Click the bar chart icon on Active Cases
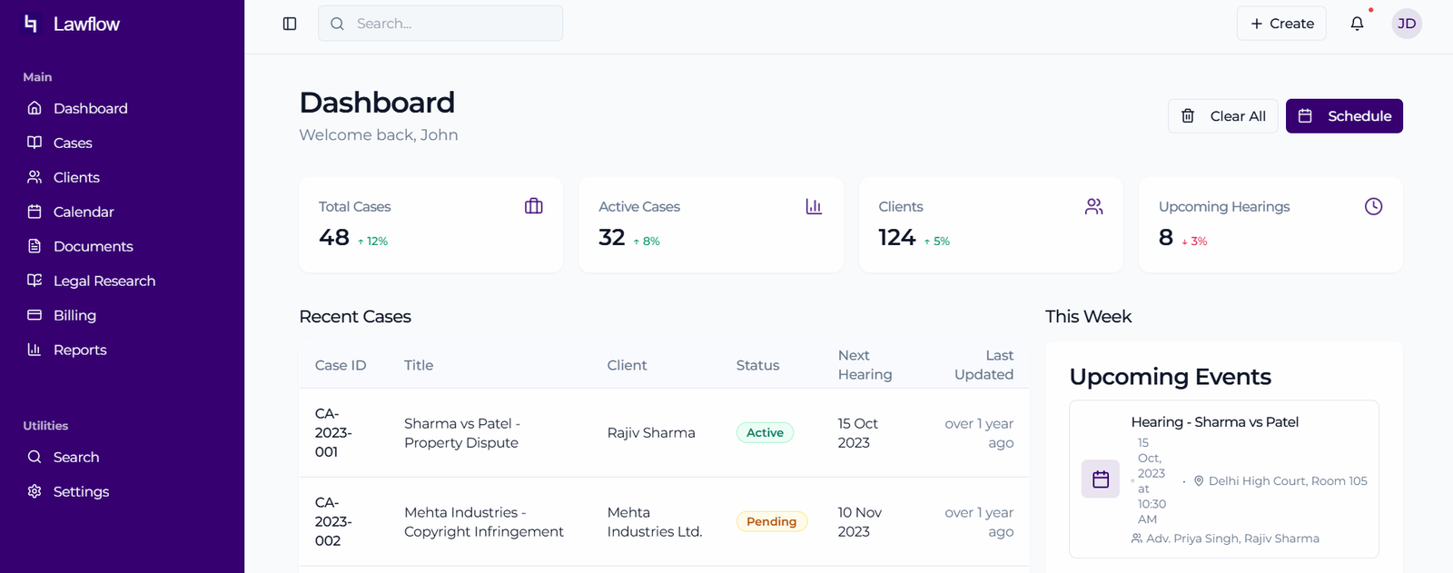The width and height of the screenshot is (1453, 573). pyautogui.click(x=814, y=206)
